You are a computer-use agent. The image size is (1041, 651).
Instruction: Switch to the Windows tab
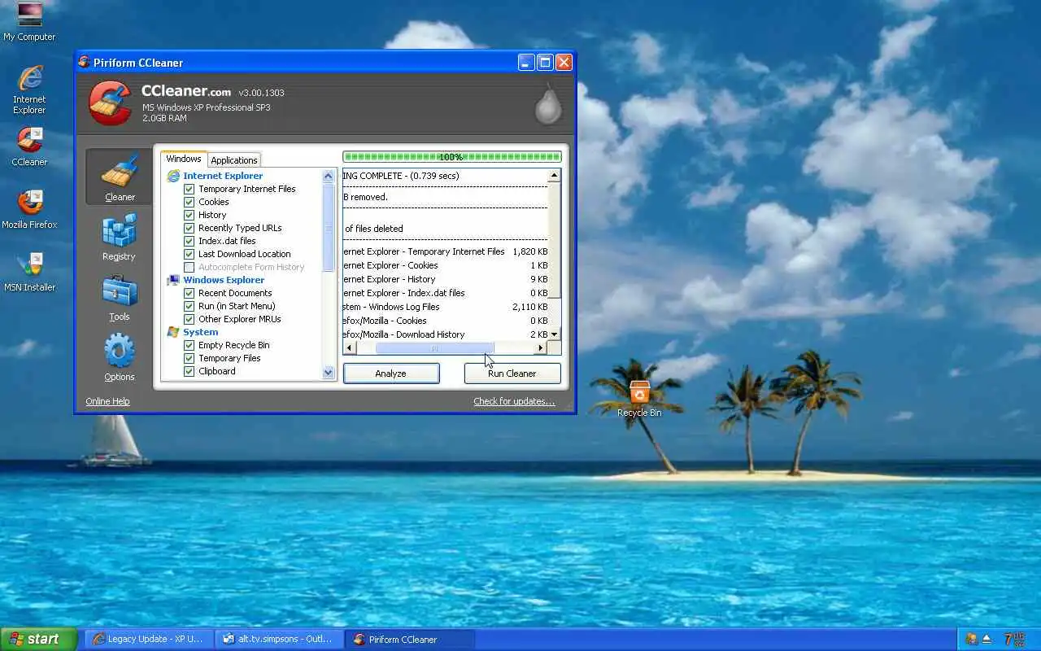tap(184, 159)
